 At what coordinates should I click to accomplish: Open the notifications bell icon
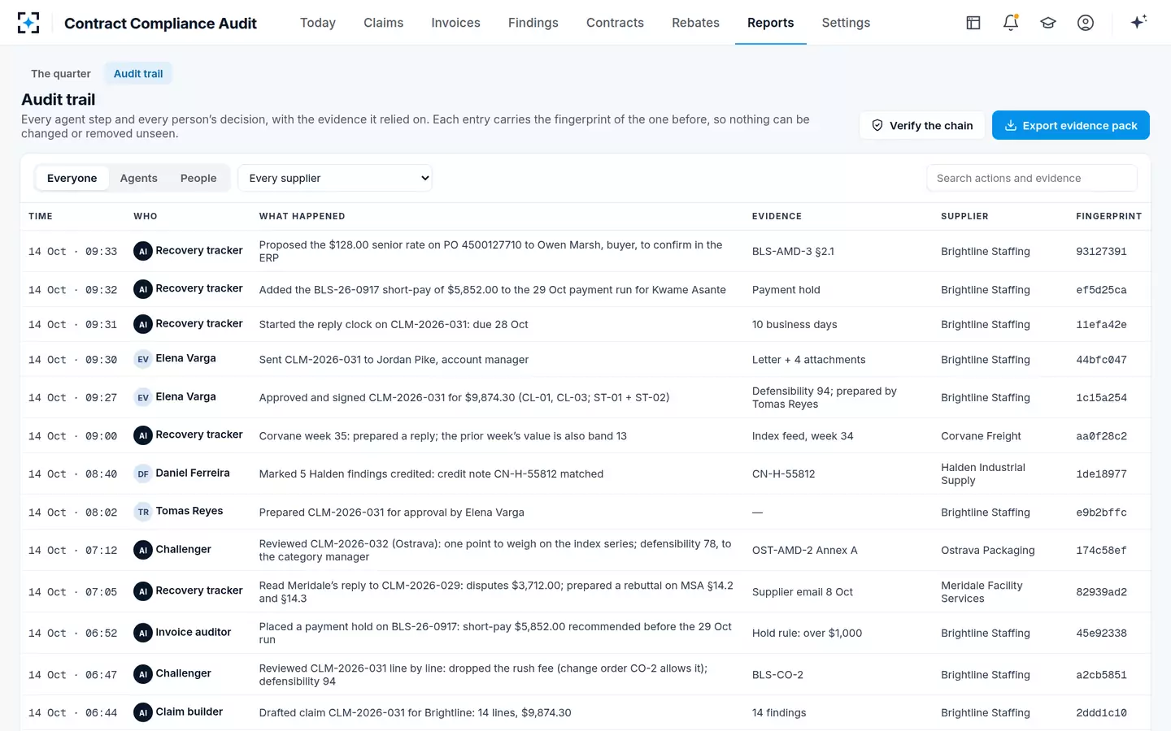point(1011,23)
